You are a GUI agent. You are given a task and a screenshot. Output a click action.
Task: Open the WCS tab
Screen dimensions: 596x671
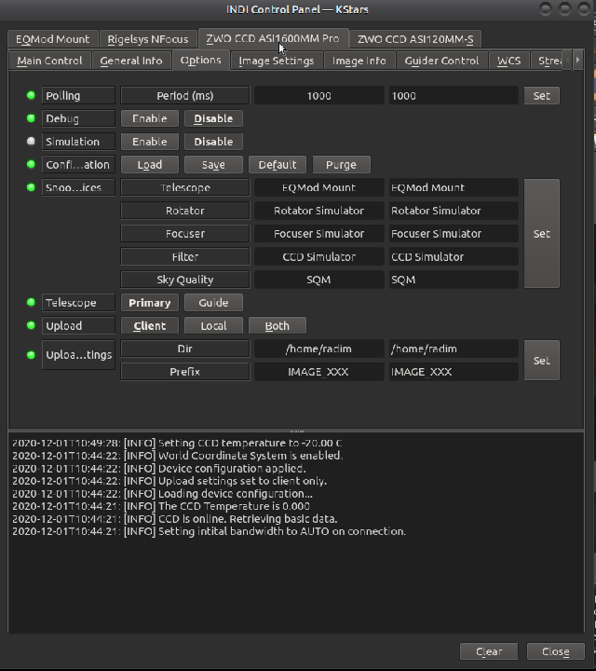[508, 61]
